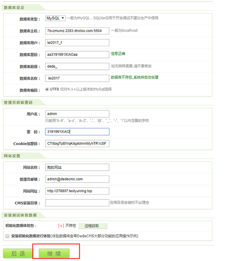Select the UTF8 encoding radio button
The width and height of the screenshot is (244, 261).
point(47,89)
